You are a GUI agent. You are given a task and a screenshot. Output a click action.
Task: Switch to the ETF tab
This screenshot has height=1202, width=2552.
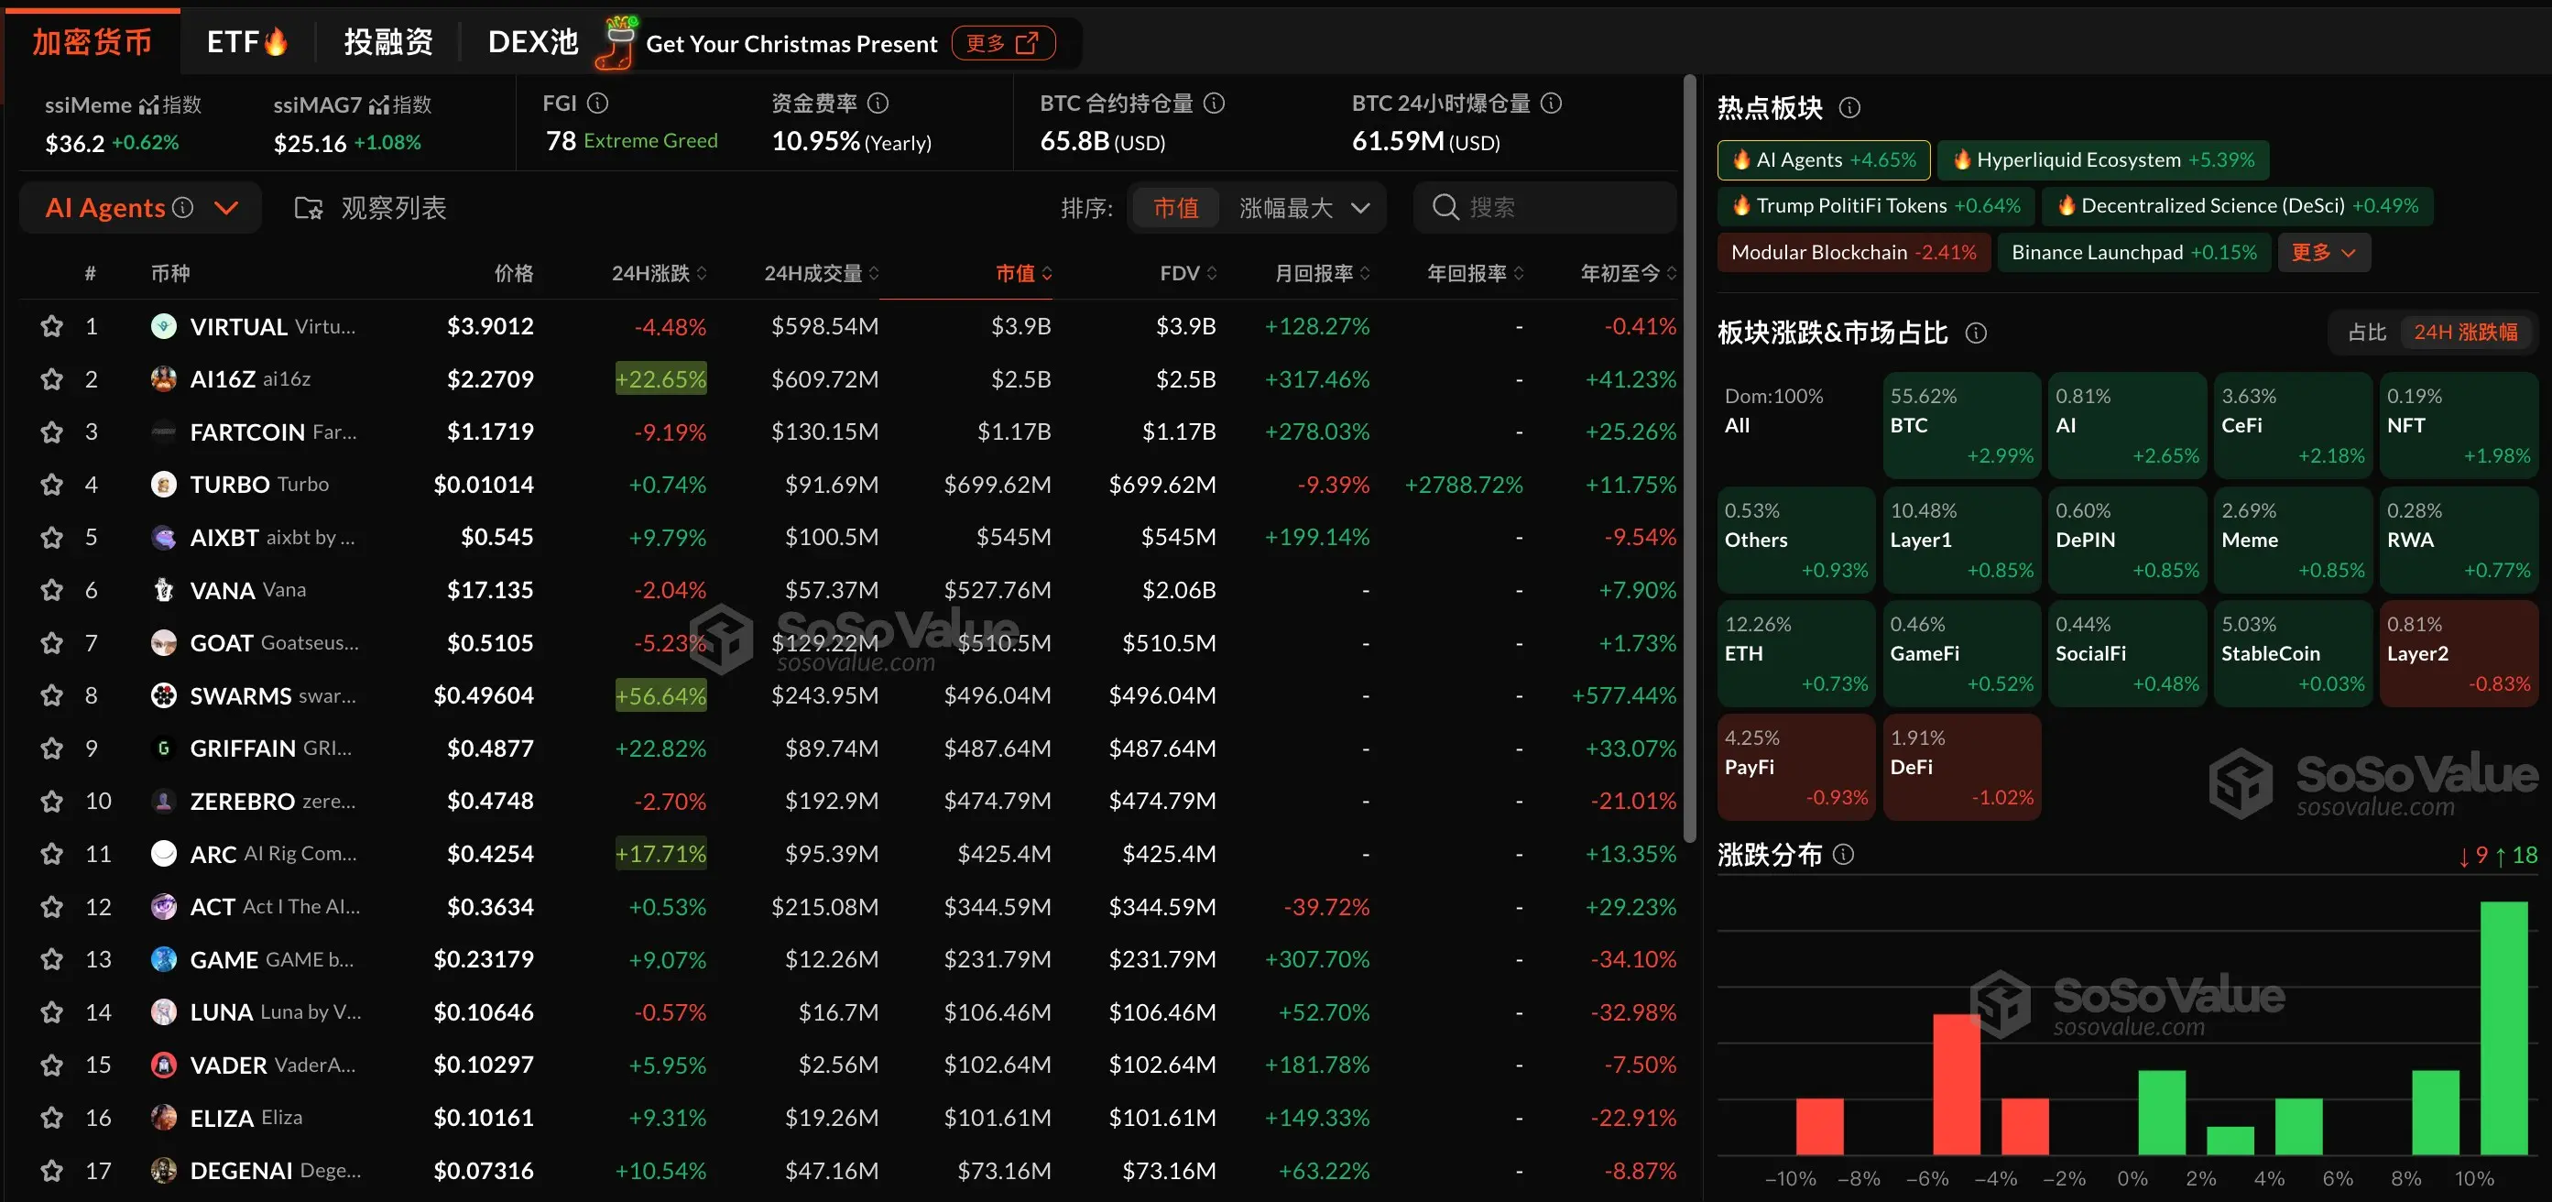pyautogui.click(x=245, y=41)
